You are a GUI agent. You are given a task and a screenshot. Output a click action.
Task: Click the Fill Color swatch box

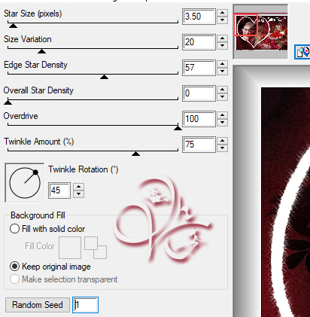pos(70,248)
